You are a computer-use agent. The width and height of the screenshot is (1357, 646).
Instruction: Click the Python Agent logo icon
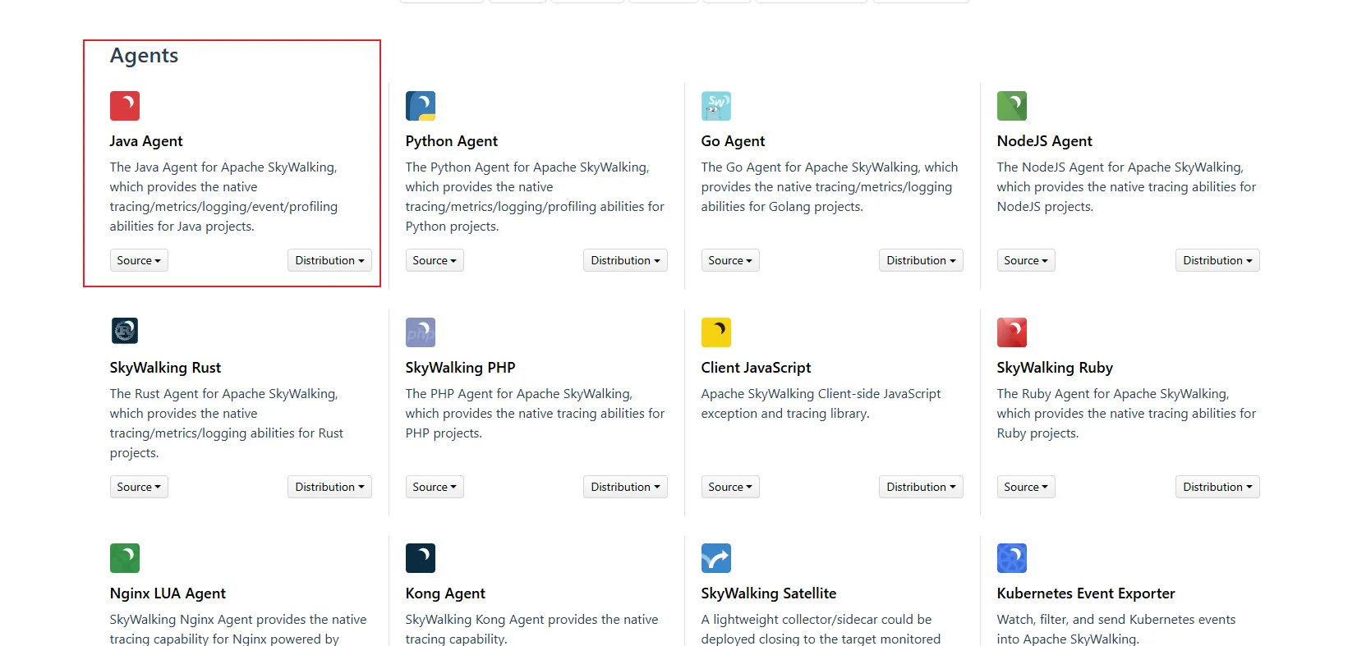[421, 106]
